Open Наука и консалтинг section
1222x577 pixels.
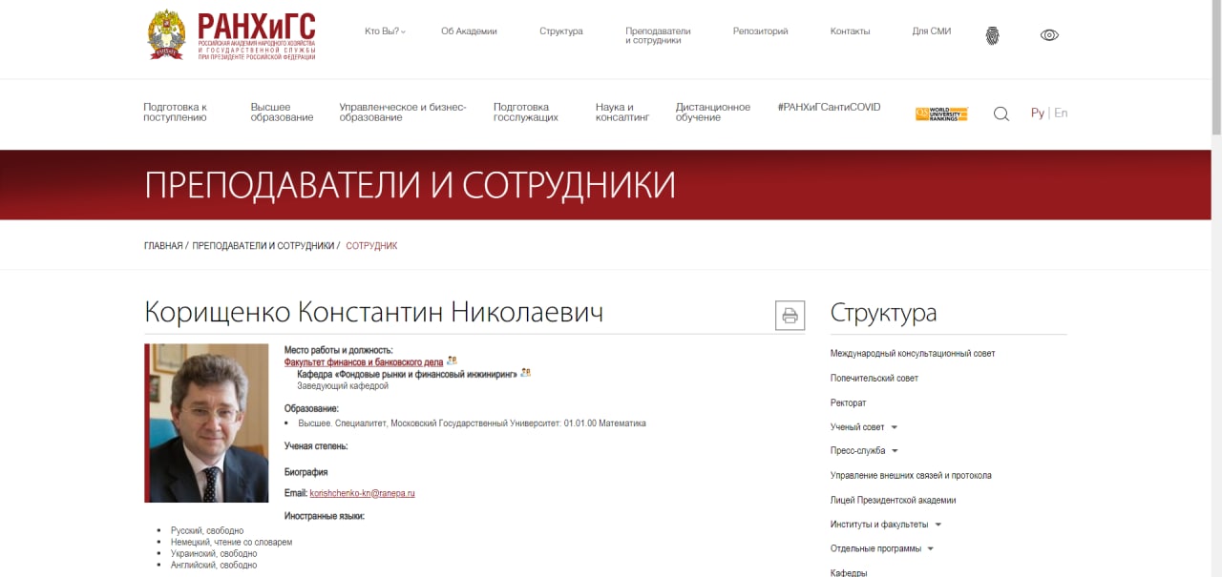pos(622,113)
